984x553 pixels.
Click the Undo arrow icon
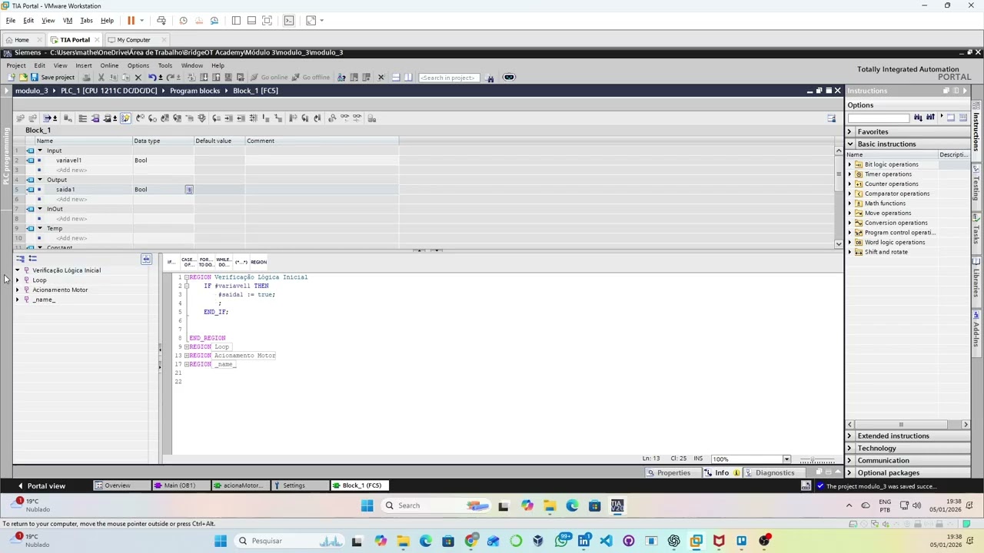pos(152,78)
